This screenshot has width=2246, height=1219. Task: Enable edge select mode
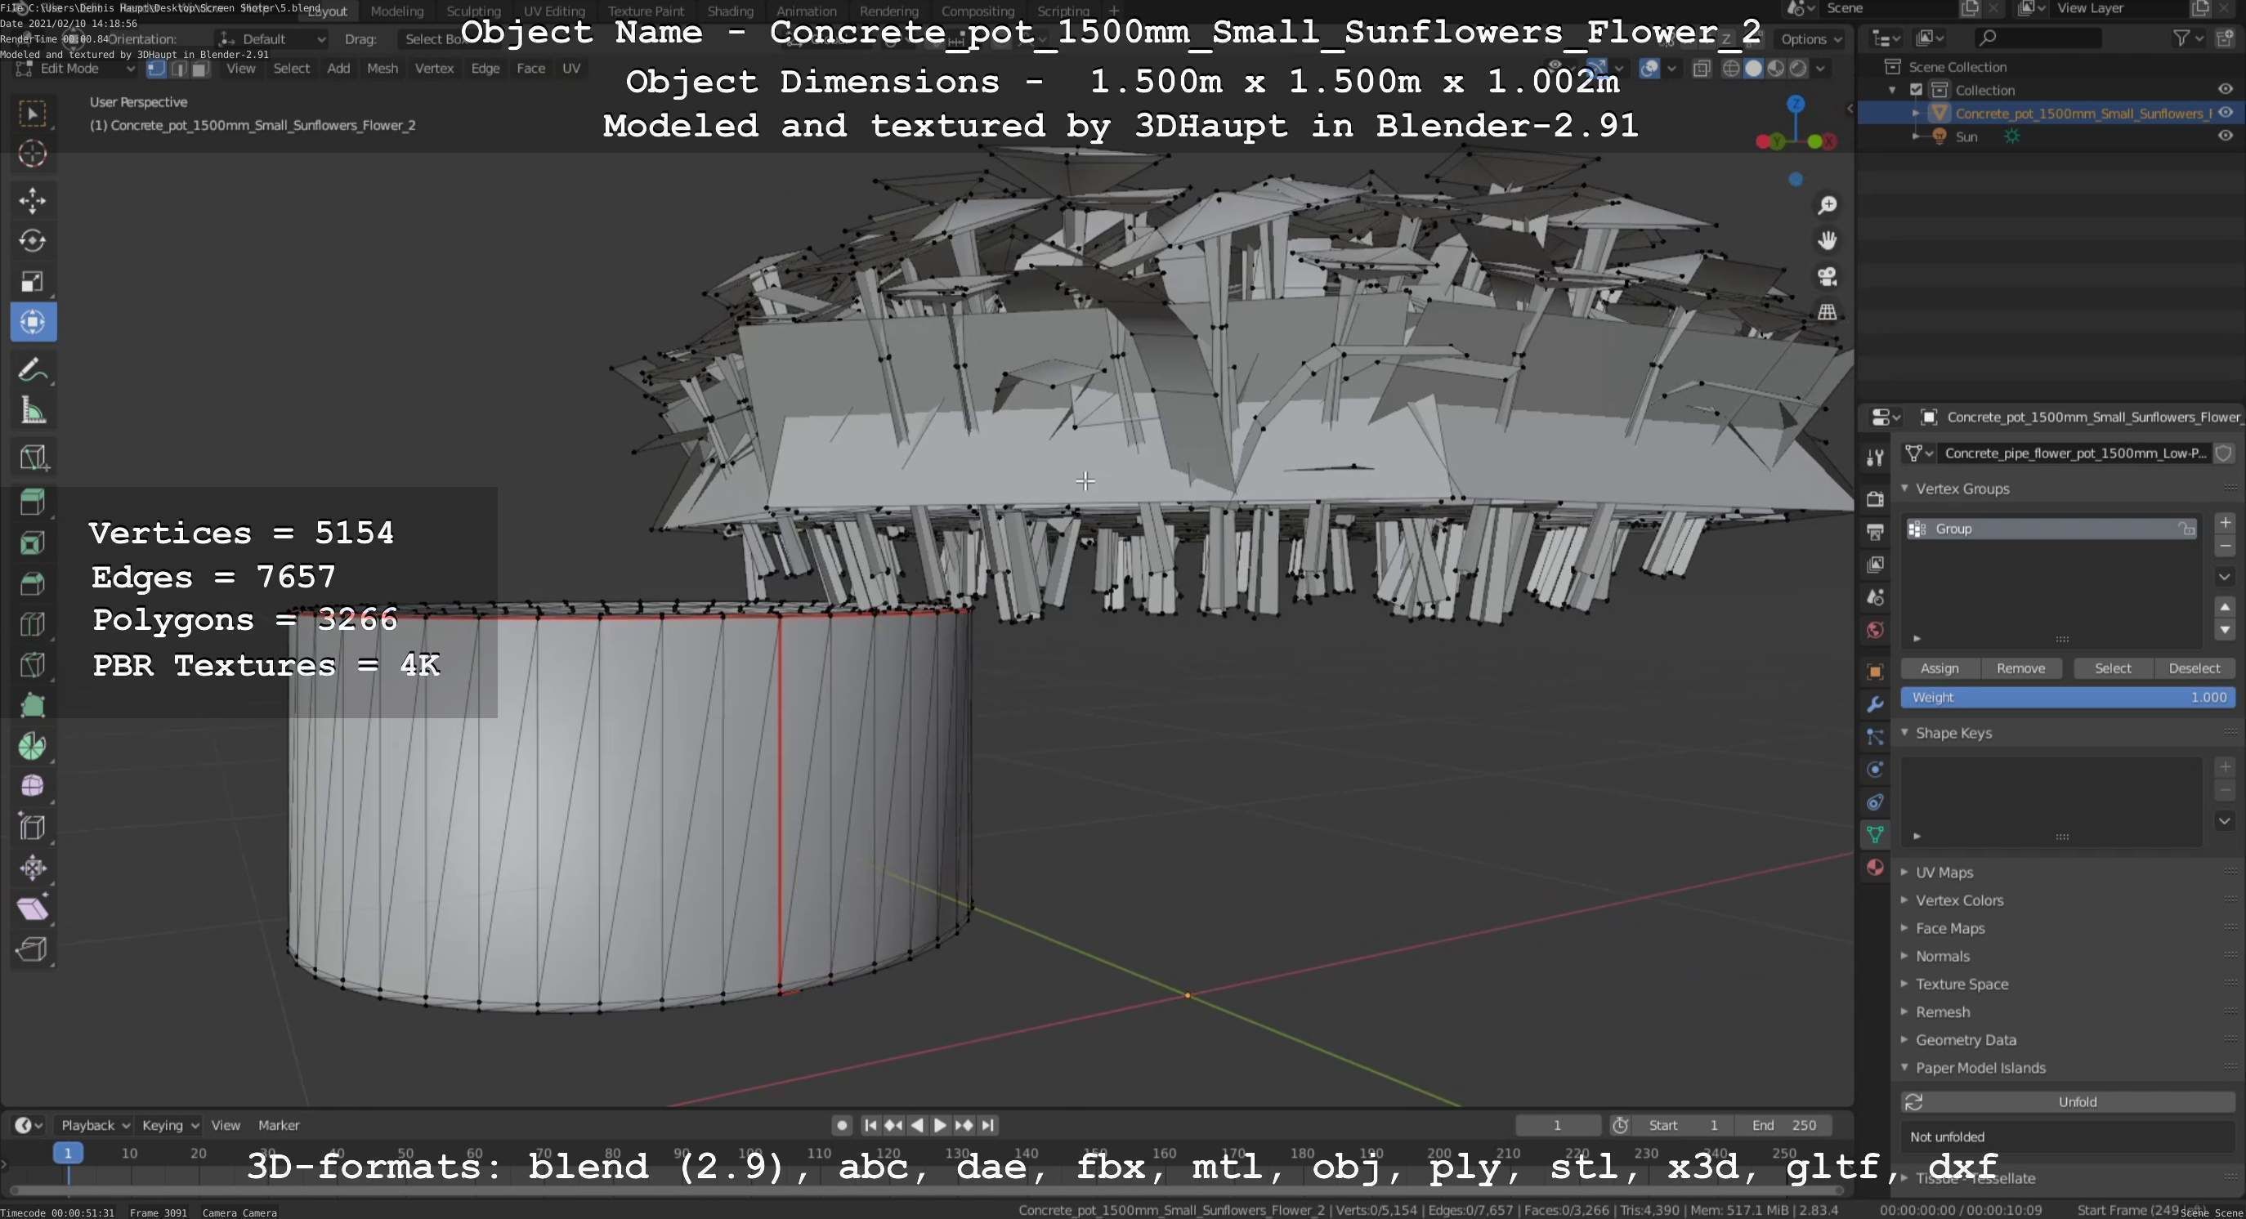pos(179,69)
